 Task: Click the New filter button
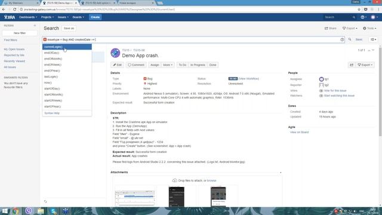20,33
